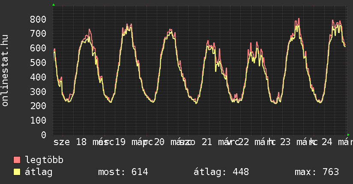Click the 'max: 763' statistic
This screenshot has height=184, width=353.
(317, 172)
